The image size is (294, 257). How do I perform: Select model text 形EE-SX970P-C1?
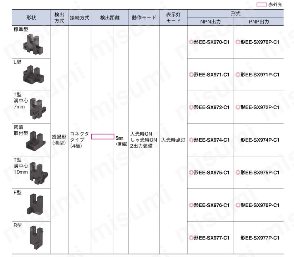point(260,42)
